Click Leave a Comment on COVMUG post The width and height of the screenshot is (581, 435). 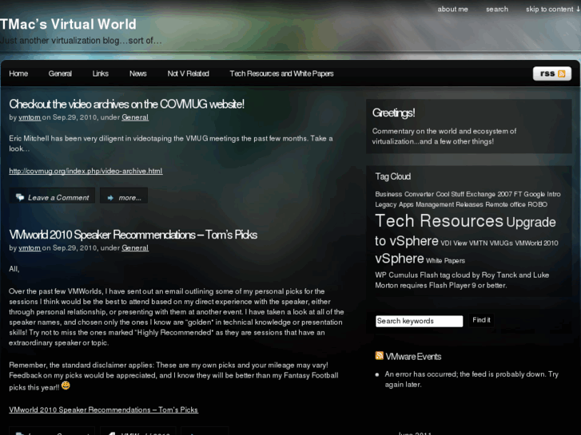[x=52, y=197]
